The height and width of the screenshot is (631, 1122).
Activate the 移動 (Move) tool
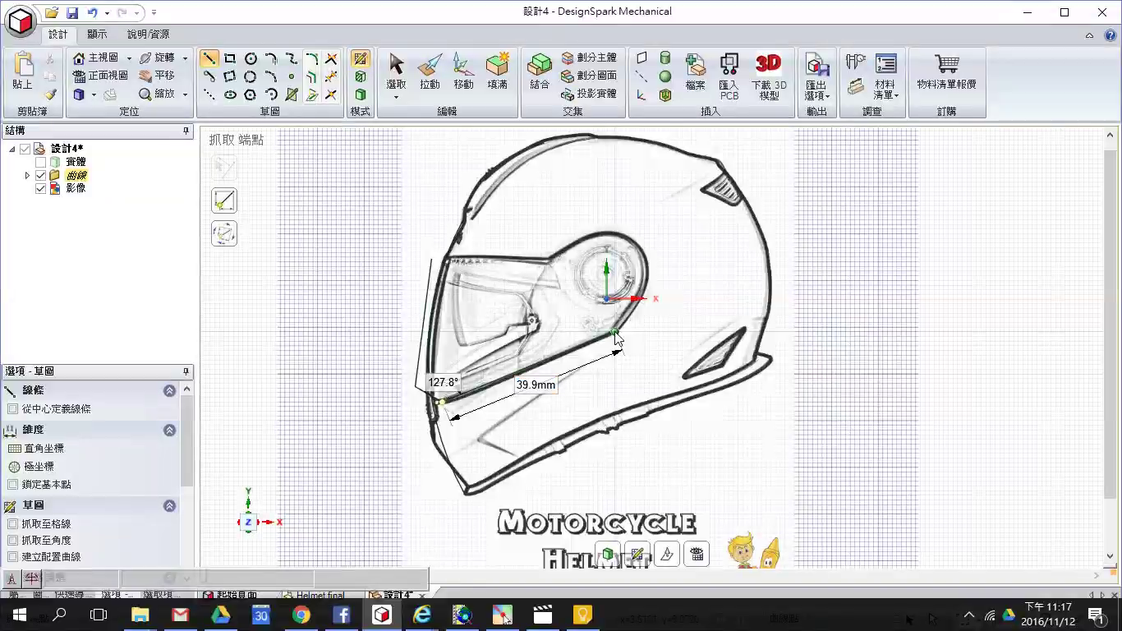point(463,71)
